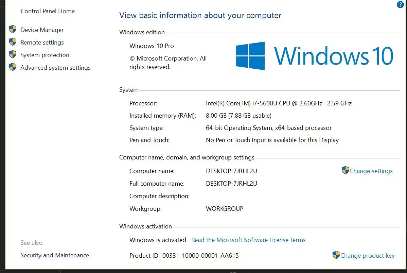Click the Product ID value 00331-10000-00001-AA615
The height and width of the screenshot is (273, 407).
click(200, 256)
